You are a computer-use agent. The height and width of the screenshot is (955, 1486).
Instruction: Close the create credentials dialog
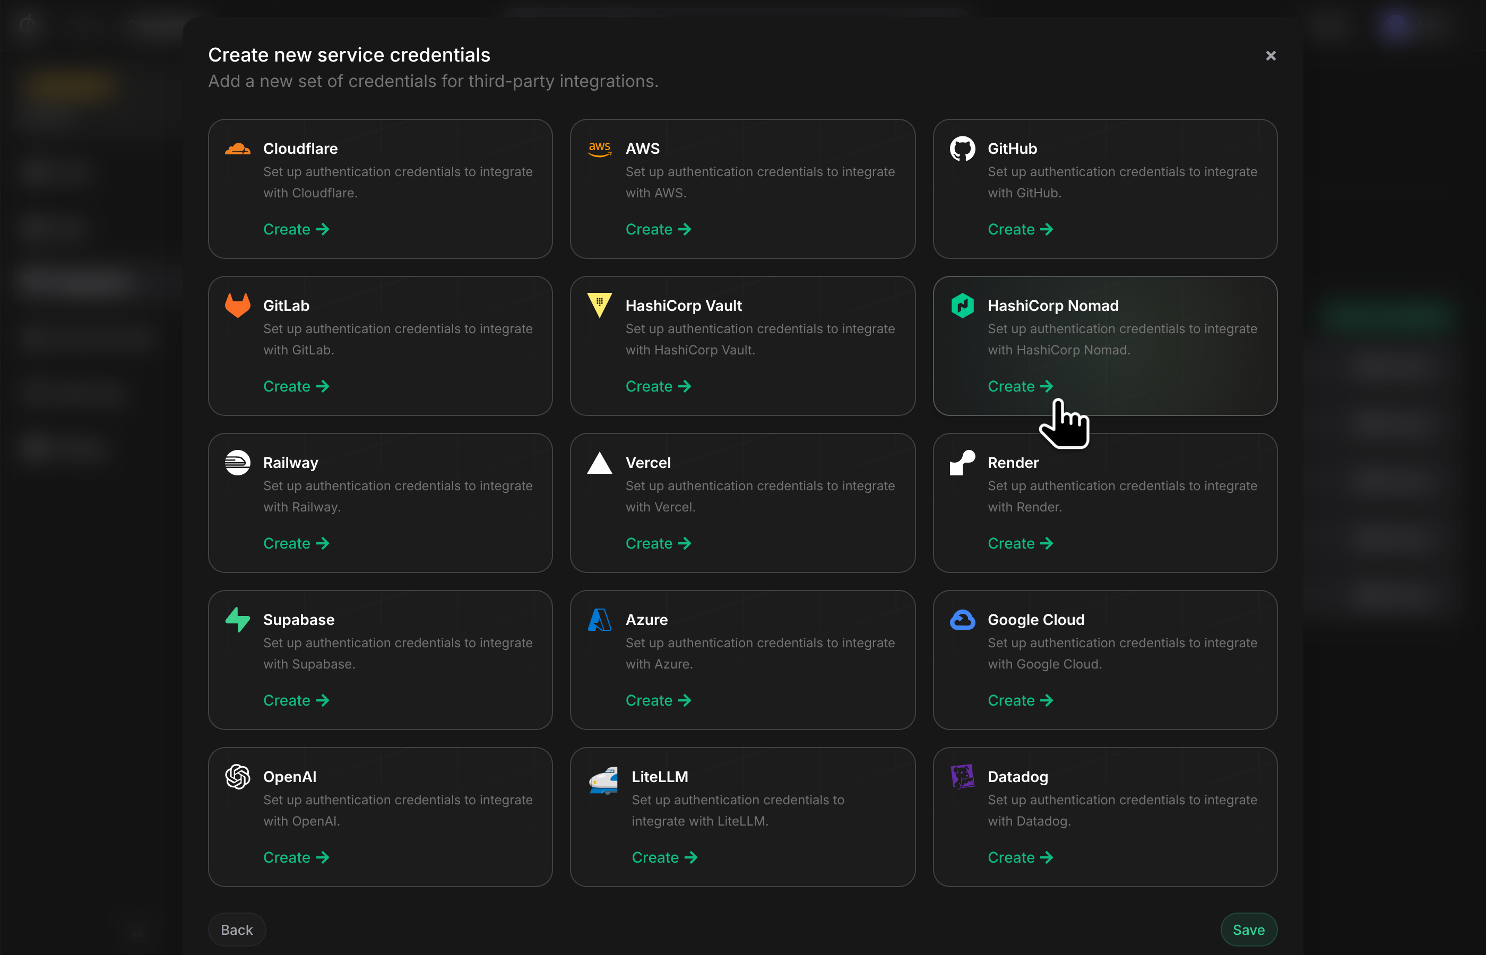click(1271, 56)
